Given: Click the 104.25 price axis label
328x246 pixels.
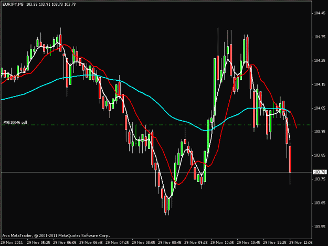Looking at the screenshot, I should 320,61.
